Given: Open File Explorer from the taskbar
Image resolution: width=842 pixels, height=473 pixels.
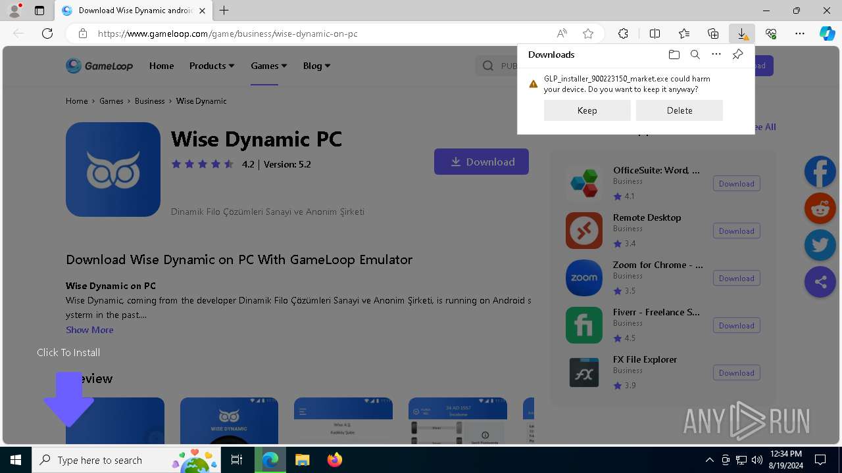Looking at the screenshot, I should coord(303,460).
